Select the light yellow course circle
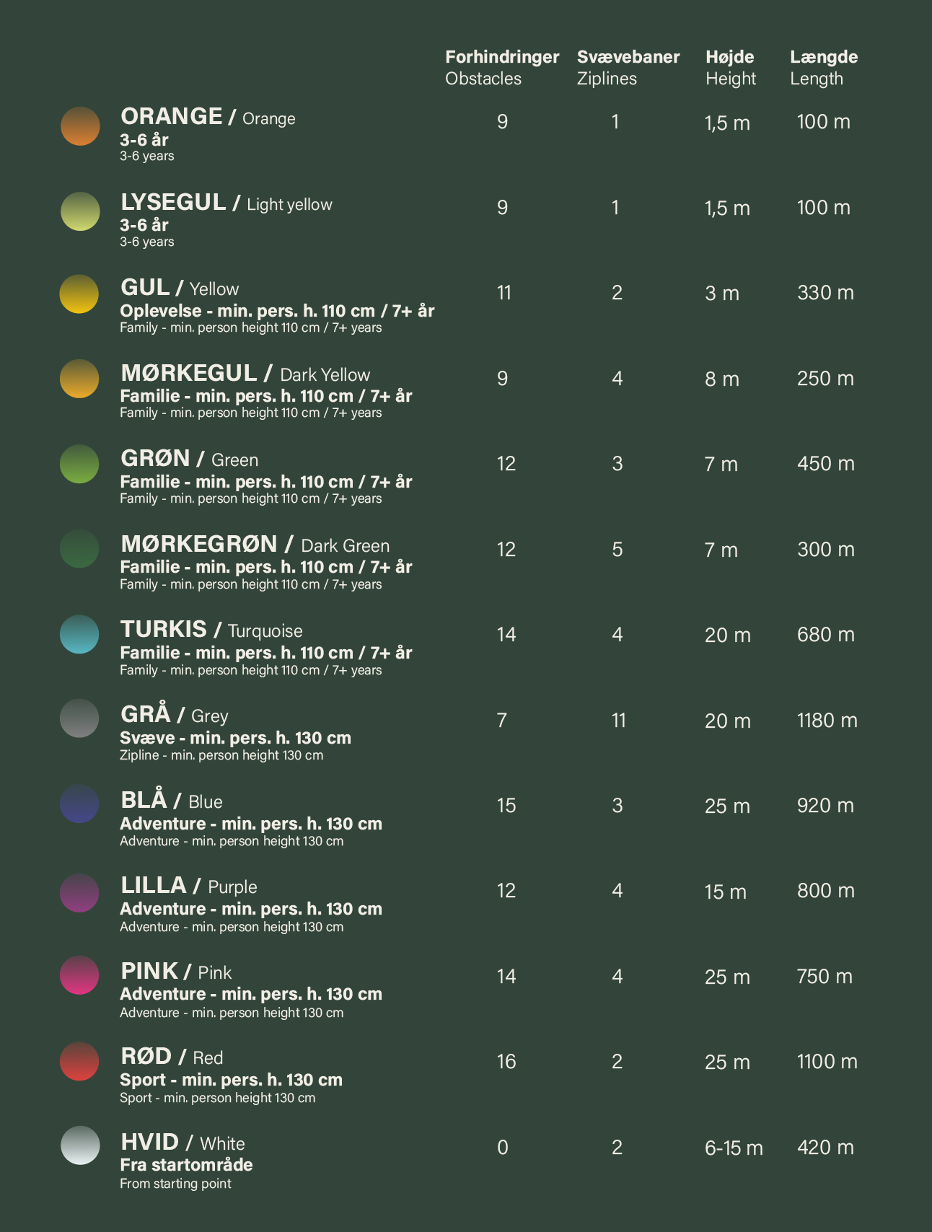This screenshot has width=932, height=1232. coord(80,211)
